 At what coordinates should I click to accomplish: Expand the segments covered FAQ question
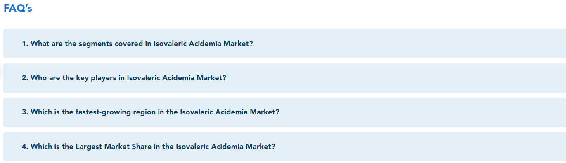coord(284,44)
